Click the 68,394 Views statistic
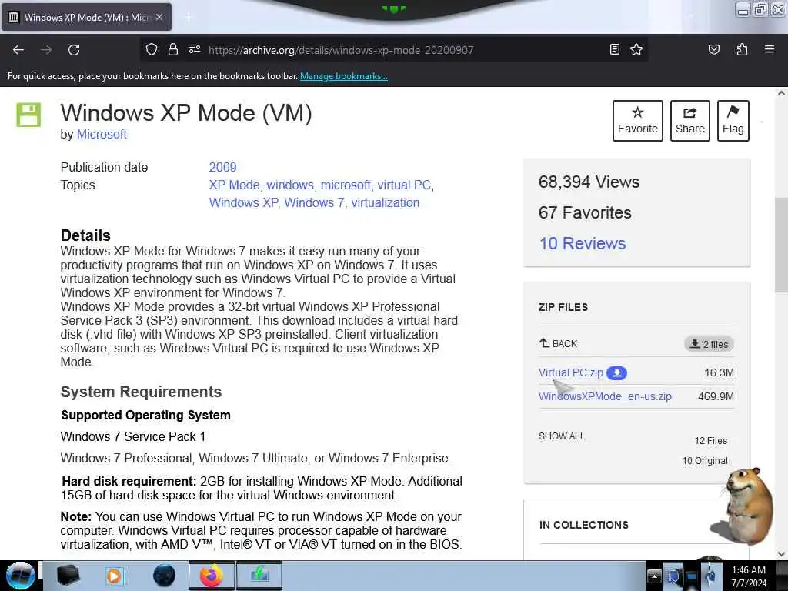The height and width of the screenshot is (591, 788). tap(589, 182)
